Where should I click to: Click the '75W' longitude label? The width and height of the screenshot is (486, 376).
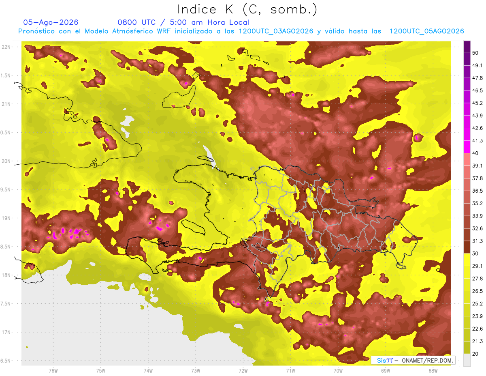click(101, 370)
